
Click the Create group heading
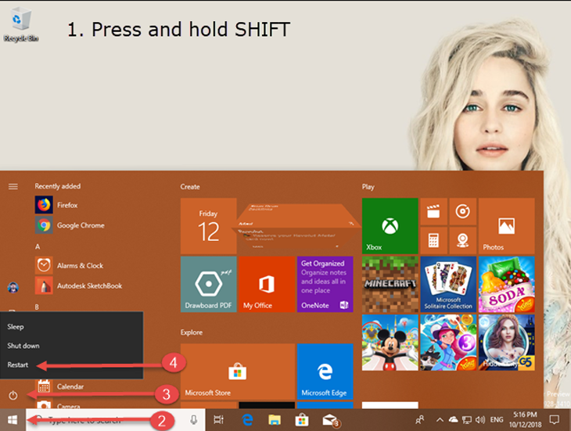click(190, 187)
